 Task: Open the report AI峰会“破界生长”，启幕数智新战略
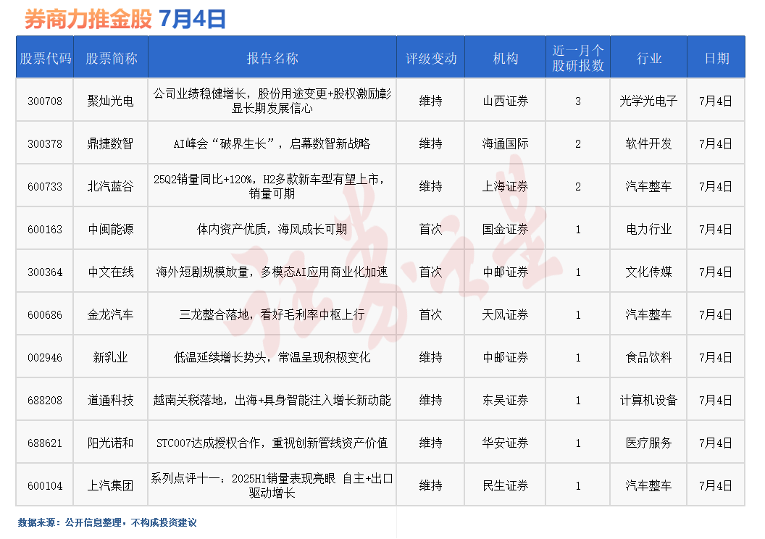(272, 144)
